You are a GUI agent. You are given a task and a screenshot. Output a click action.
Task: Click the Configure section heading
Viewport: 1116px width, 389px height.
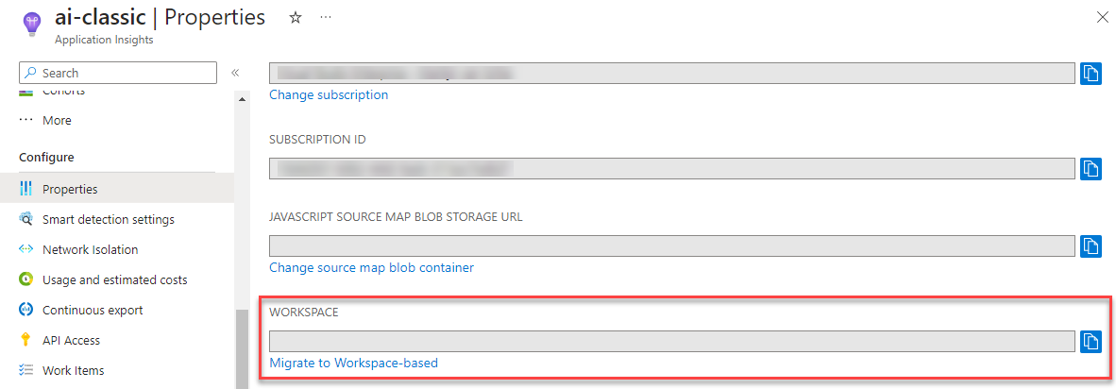coord(46,157)
